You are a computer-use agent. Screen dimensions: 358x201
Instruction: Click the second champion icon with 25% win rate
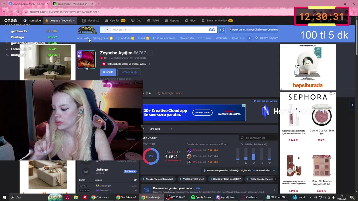coord(189,156)
